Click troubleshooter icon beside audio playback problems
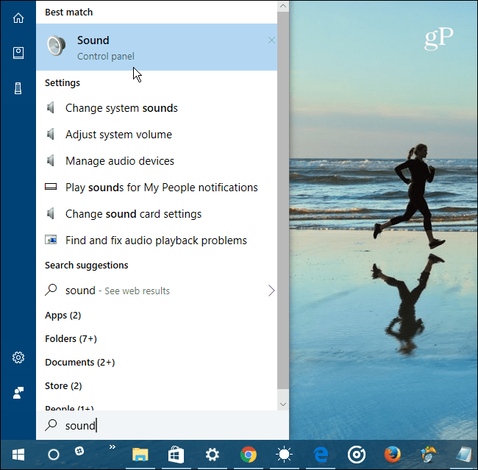Screen dimensions: 478x470 click(x=51, y=240)
